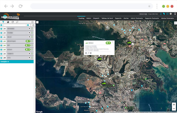177x113 pixels.
Task: Open the vehicle filter funnel icon
Action: coord(3,22)
